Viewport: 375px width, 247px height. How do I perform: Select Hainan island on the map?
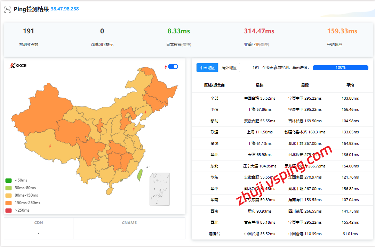[110, 191]
